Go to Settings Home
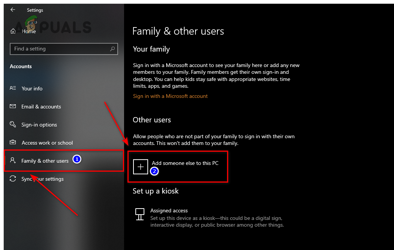The image size is (394, 250). [x=29, y=31]
